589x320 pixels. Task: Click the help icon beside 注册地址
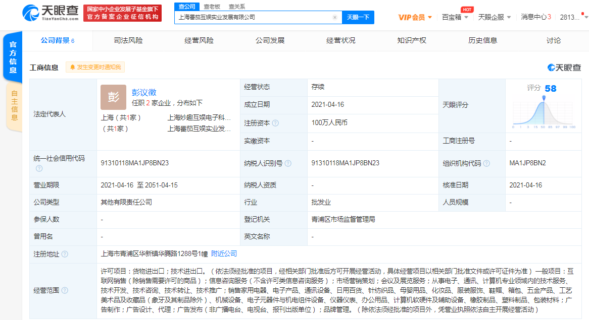click(x=65, y=254)
